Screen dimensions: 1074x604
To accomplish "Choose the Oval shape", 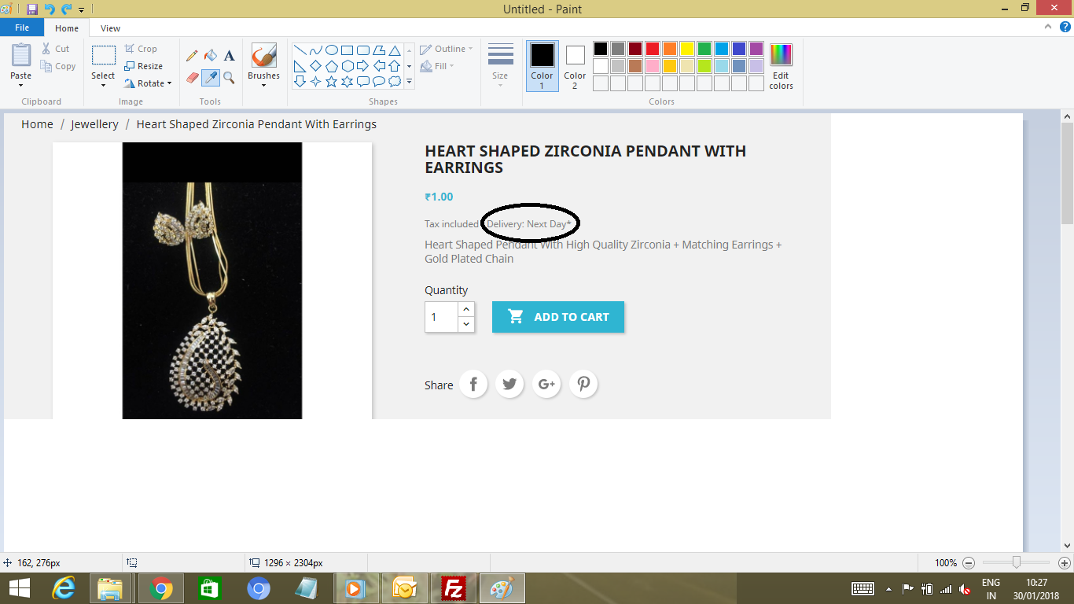I will (x=331, y=50).
